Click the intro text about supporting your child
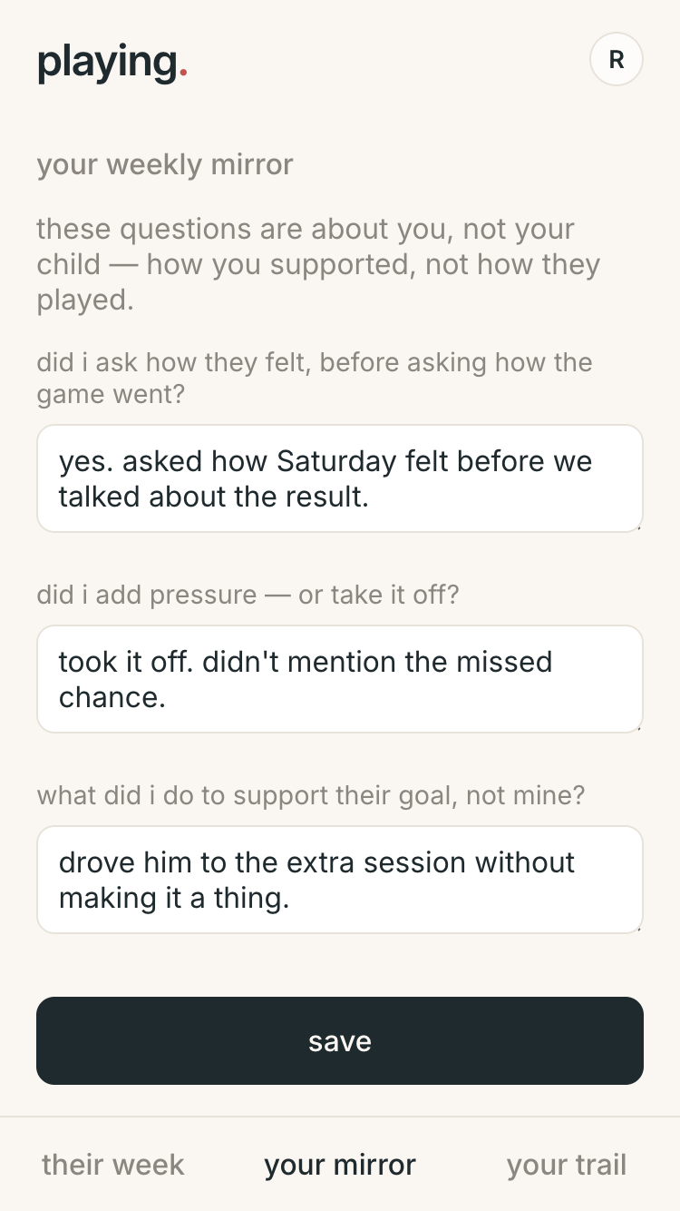The height and width of the screenshot is (1211, 680). pyautogui.click(x=318, y=264)
